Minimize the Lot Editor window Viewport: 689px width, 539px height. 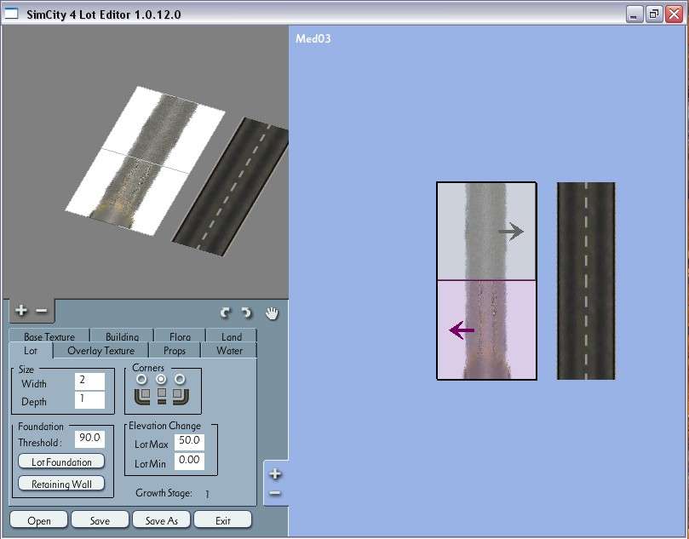[x=634, y=14]
